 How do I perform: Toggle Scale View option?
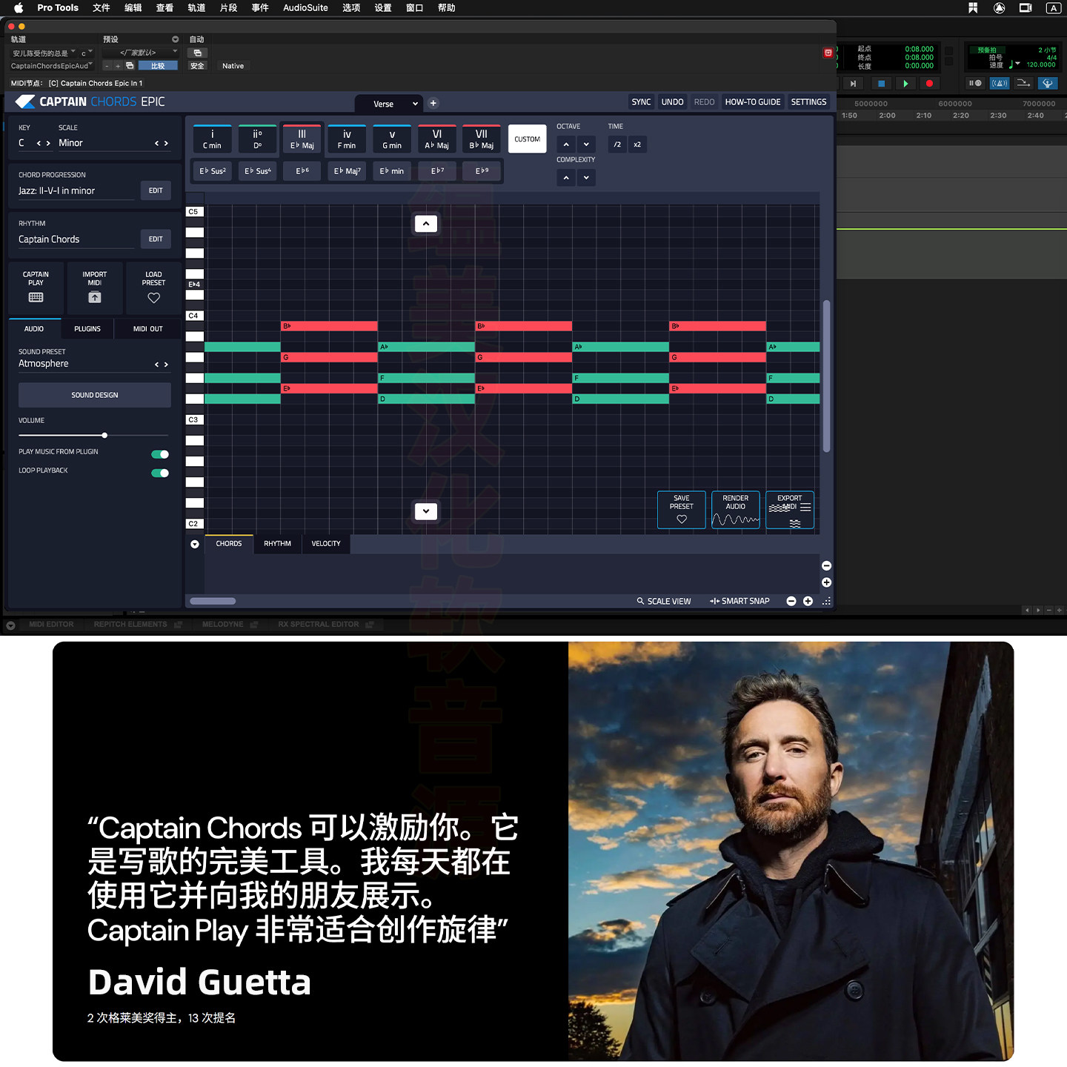point(664,601)
